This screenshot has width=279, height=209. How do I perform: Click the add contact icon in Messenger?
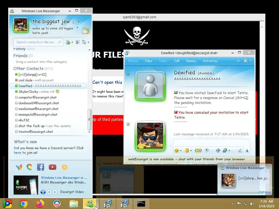click(68, 42)
